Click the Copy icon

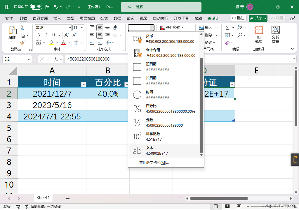click(x=22, y=35)
